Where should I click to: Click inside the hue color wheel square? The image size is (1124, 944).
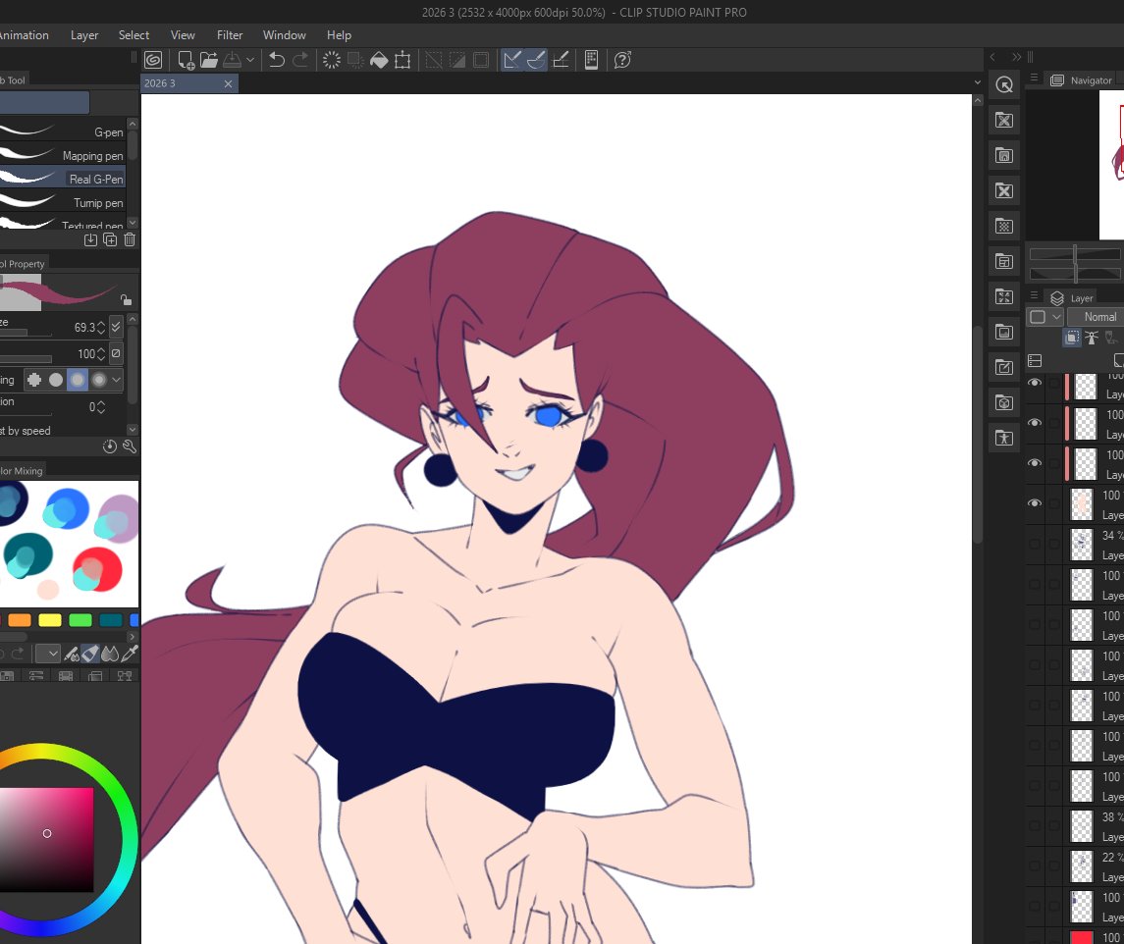[46, 839]
